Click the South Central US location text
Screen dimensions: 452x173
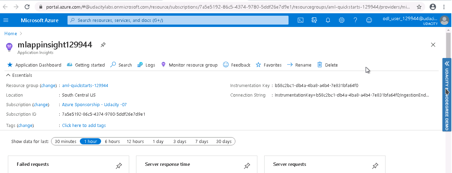click(79, 95)
